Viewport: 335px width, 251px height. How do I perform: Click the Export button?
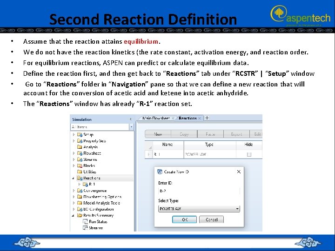pyautogui.click(x=236, y=134)
